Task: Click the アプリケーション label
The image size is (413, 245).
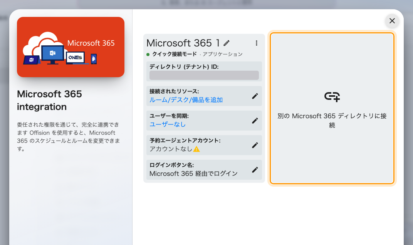Action: [x=223, y=54]
